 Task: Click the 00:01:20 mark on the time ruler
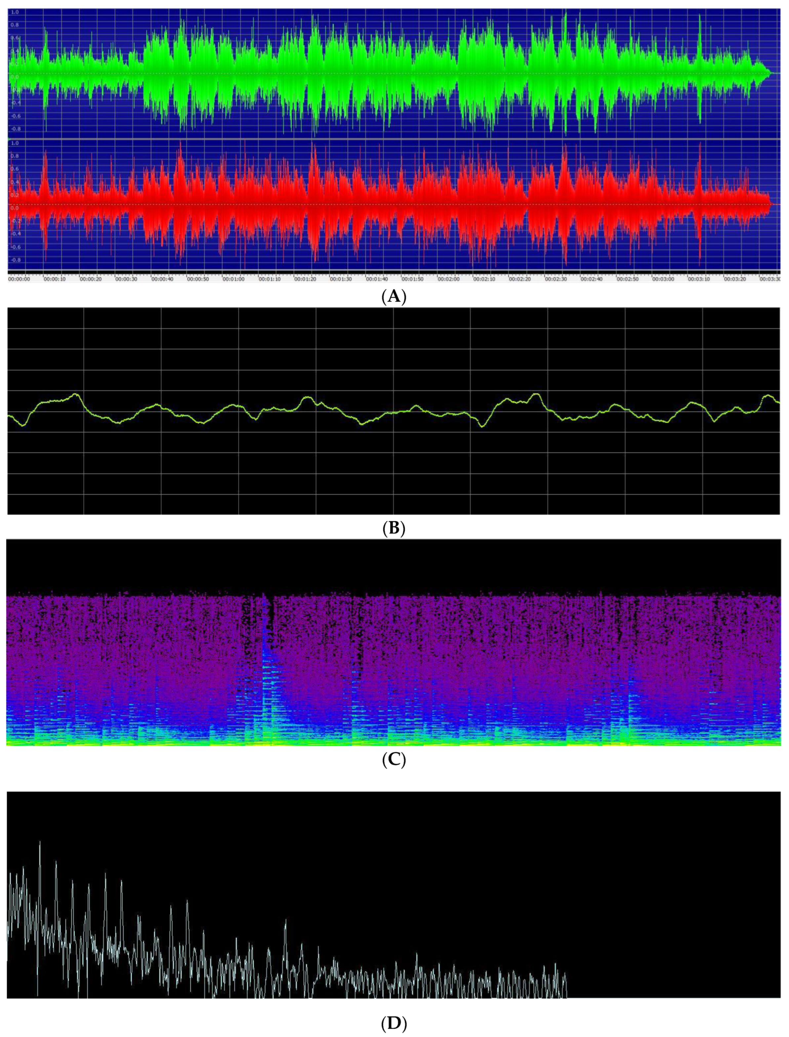[306, 279]
